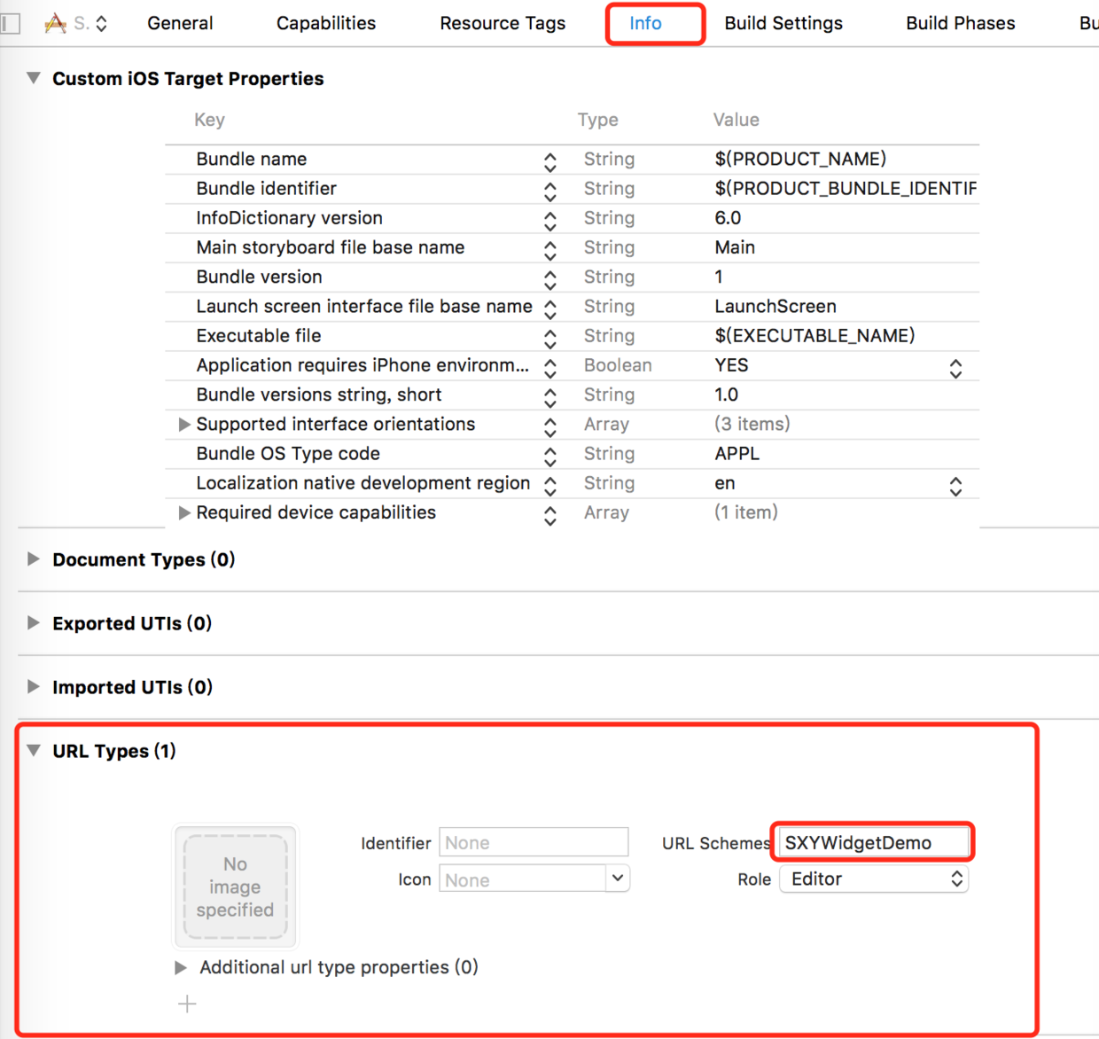Viewport: 1099px width, 1039px height.
Task: Select the Executable file key
Action: [x=259, y=335]
